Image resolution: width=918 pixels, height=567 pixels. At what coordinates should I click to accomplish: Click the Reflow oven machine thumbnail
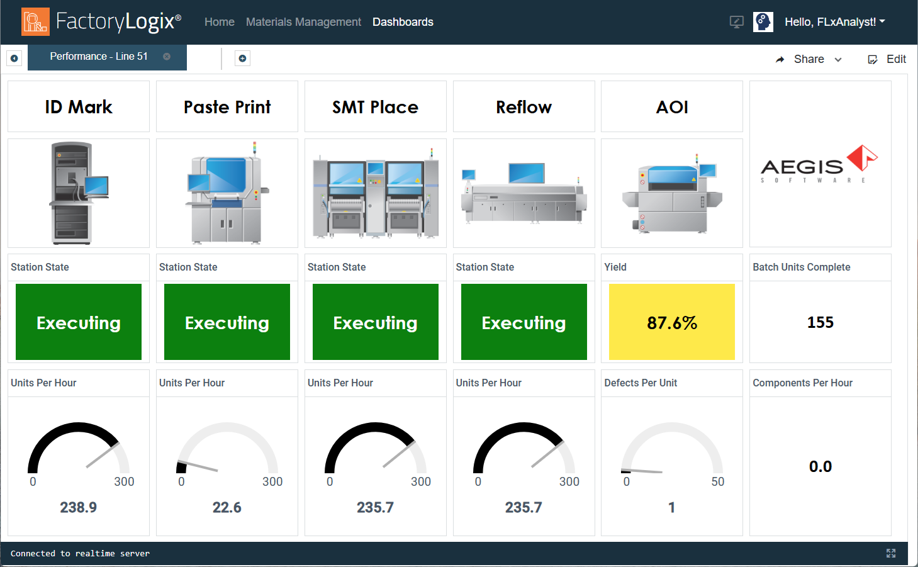[x=523, y=193]
